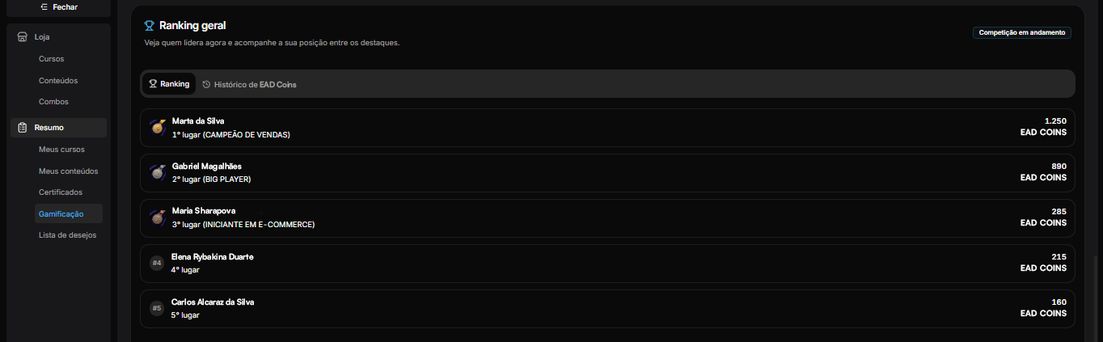This screenshot has height=342, width=1103.
Task: Select Gamificação in the sidebar
Action: tap(61, 213)
